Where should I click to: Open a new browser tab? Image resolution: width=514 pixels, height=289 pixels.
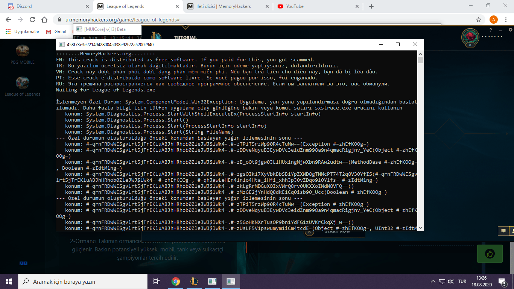point(371,6)
